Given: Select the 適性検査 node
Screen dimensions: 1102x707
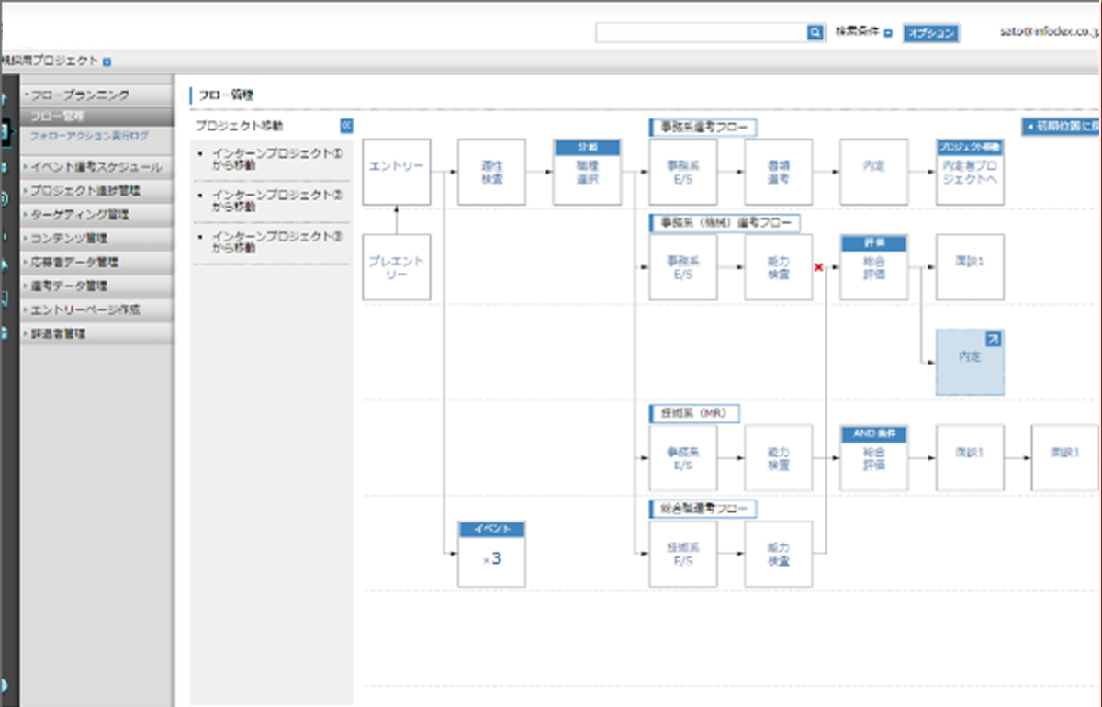Looking at the screenshot, I should (x=492, y=172).
